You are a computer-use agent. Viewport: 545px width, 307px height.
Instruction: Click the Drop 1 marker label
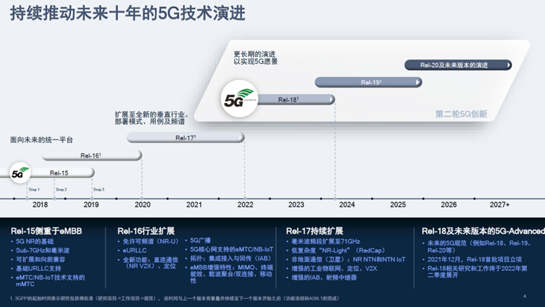[34, 190]
